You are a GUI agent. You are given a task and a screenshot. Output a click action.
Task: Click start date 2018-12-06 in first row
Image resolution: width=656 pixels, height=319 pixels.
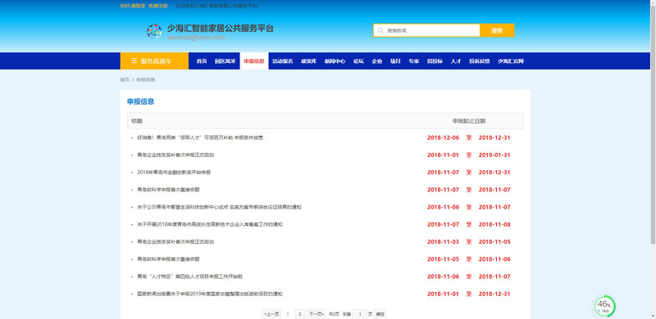pyautogui.click(x=443, y=137)
